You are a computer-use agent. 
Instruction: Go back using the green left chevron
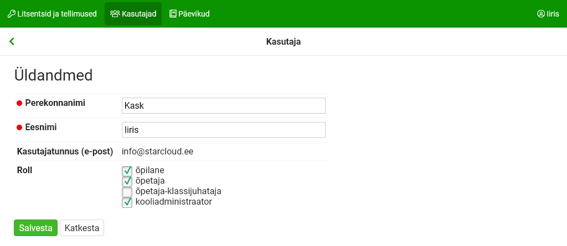click(12, 41)
